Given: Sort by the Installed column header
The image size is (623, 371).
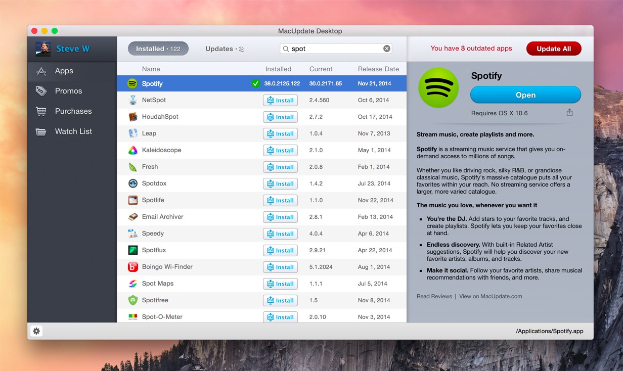Looking at the screenshot, I should click(278, 69).
